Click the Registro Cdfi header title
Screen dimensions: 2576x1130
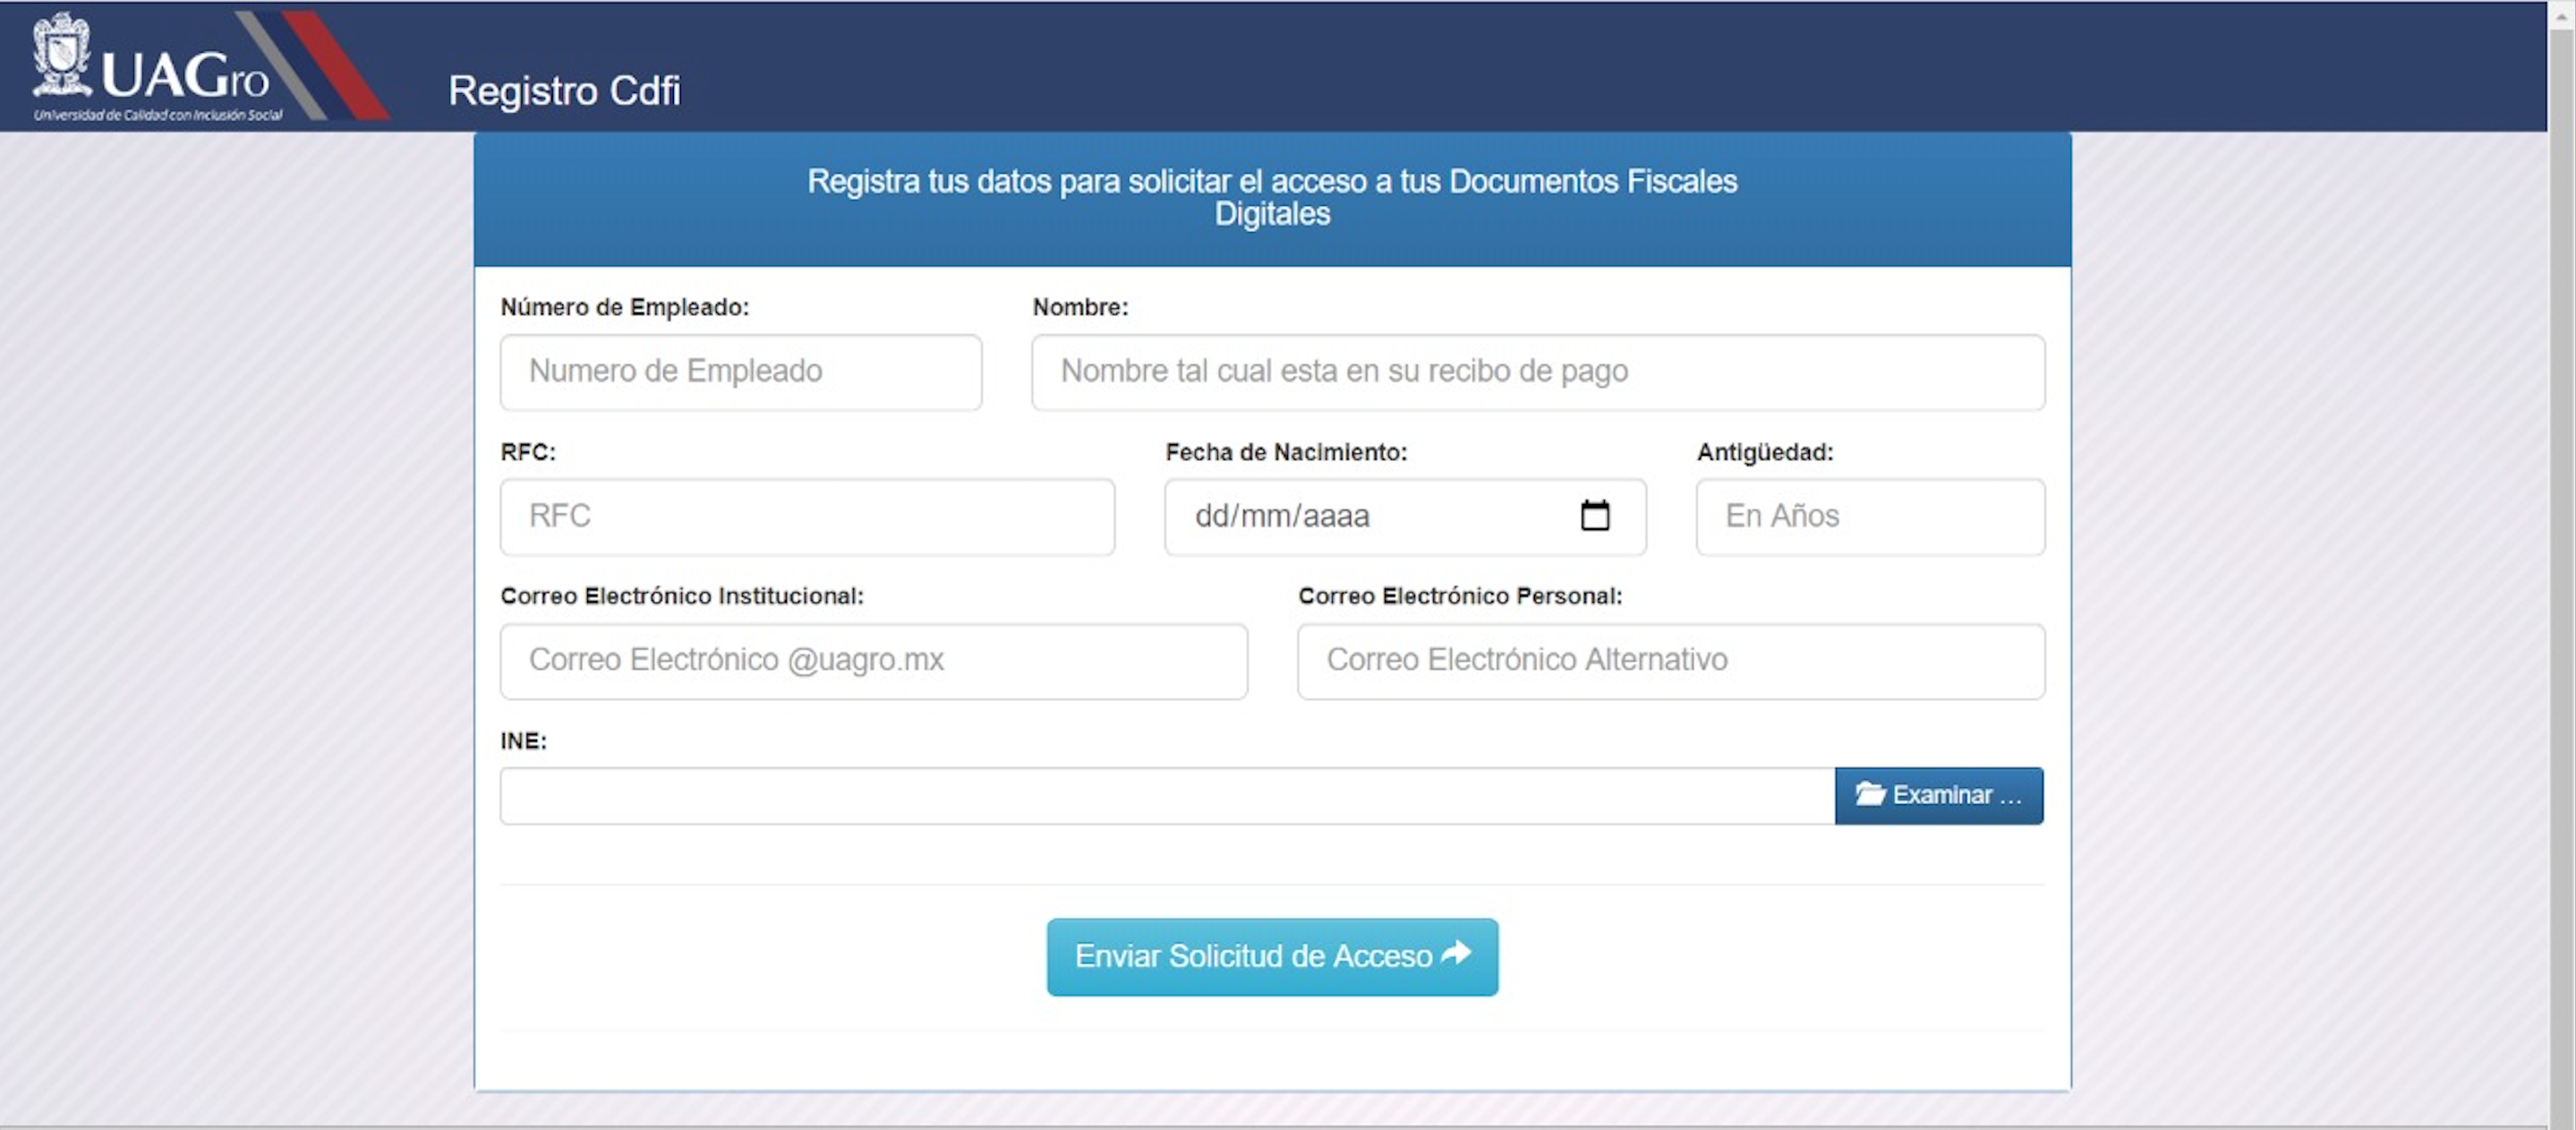pos(564,91)
